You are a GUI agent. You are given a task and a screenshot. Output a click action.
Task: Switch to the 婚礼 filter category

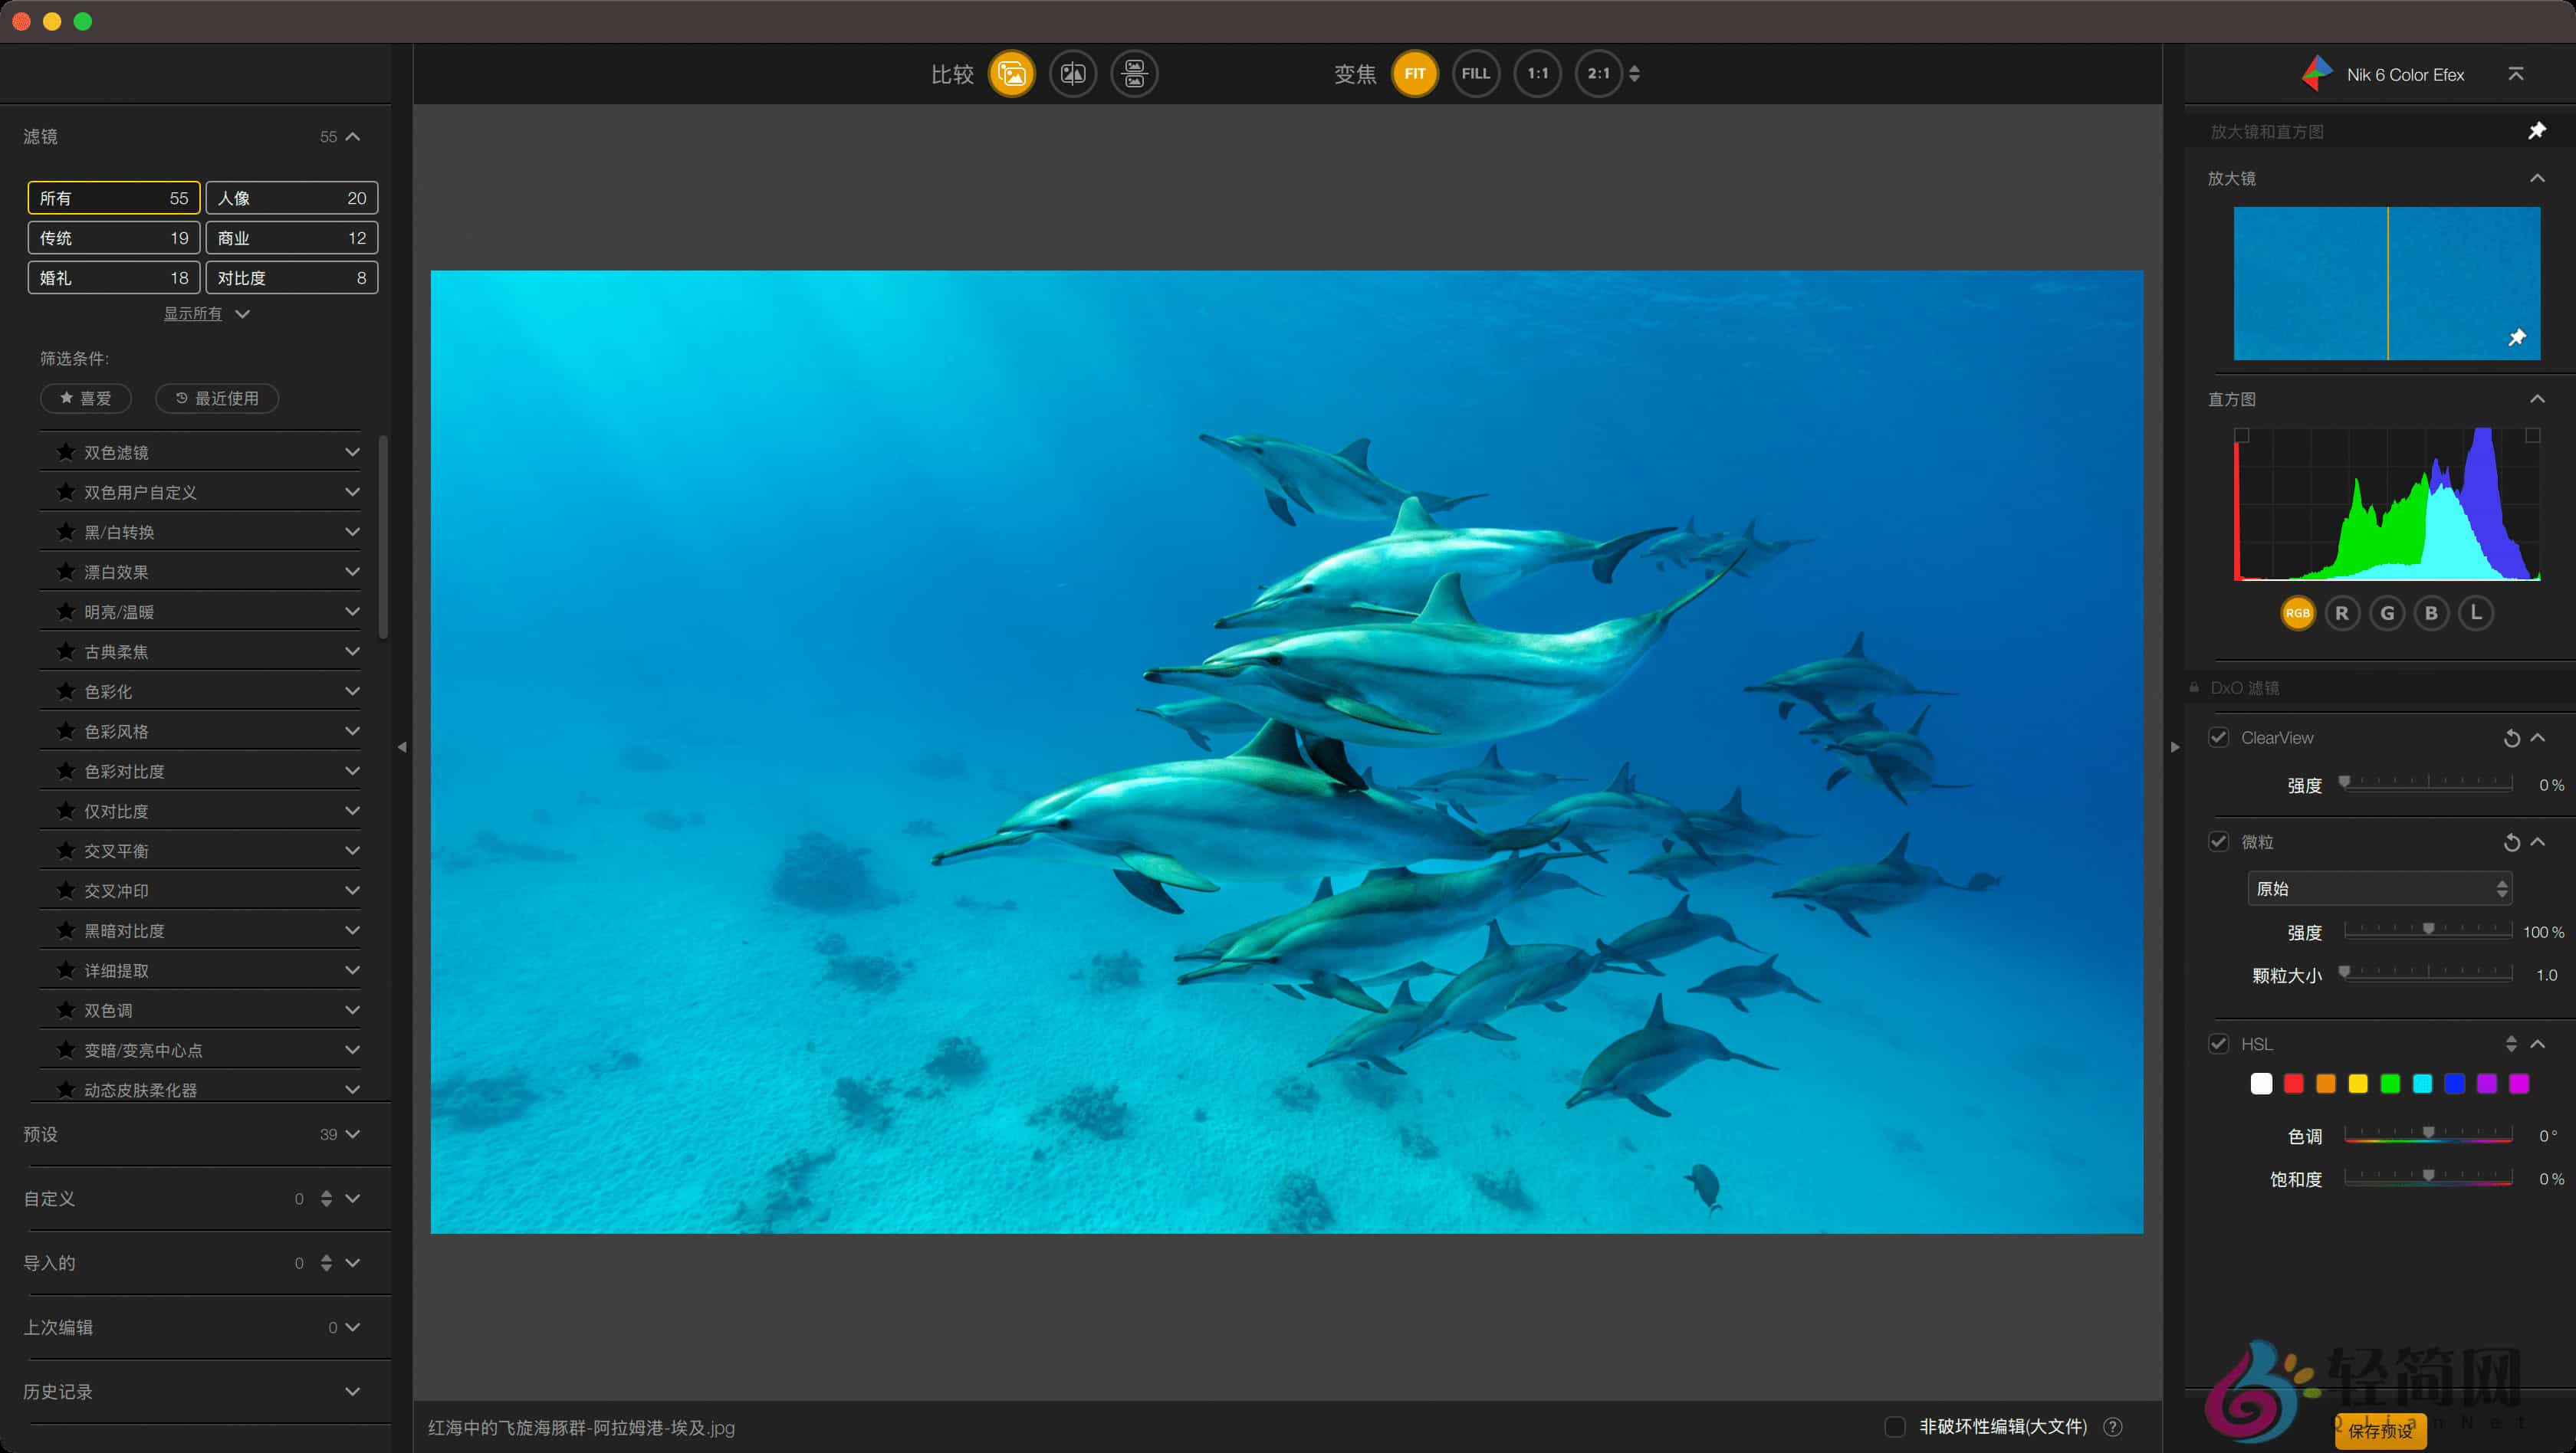pos(113,278)
